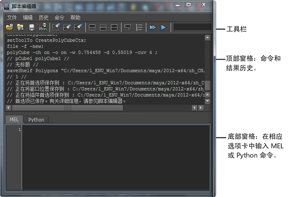Click the '正在将插件首选项保存到' history line
This screenshot has width=289, height=197.
click(106, 95)
